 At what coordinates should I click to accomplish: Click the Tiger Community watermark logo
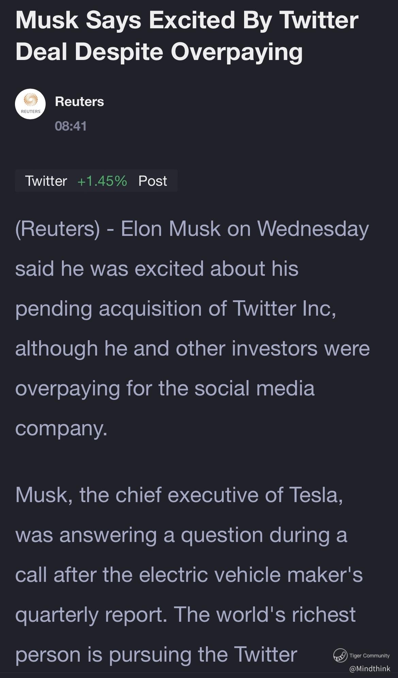(x=339, y=655)
